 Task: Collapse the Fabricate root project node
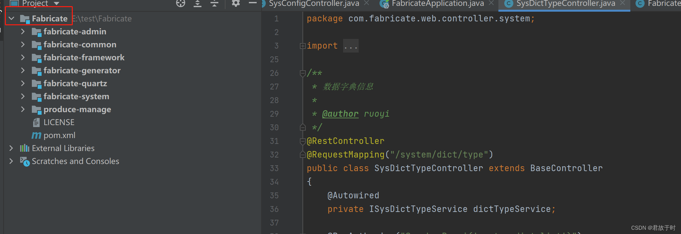pyautogui.click(x=12, y=18)
